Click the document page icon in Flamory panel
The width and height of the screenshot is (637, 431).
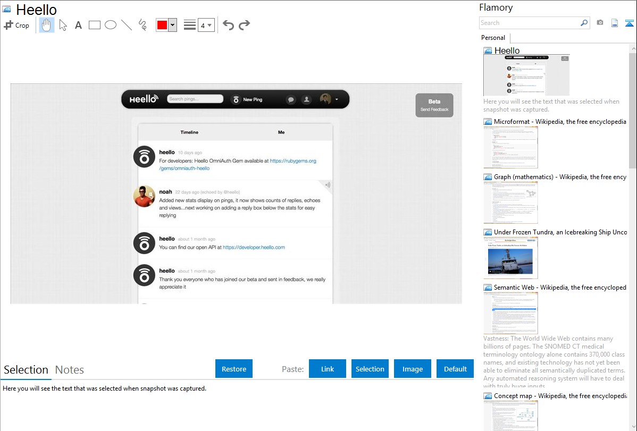615,23
